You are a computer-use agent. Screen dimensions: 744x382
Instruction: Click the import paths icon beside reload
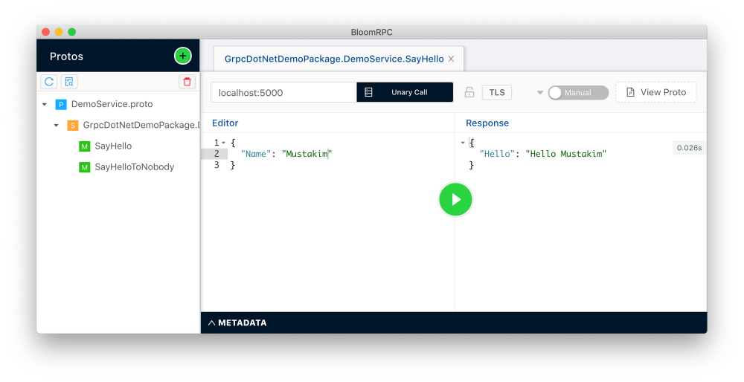[x=69, y=82]
